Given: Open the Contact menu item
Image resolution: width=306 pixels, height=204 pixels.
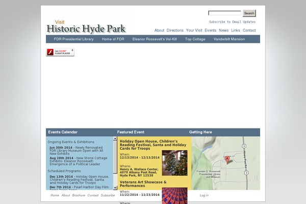Looking at the screenshot, I should (x=249, y=30).
